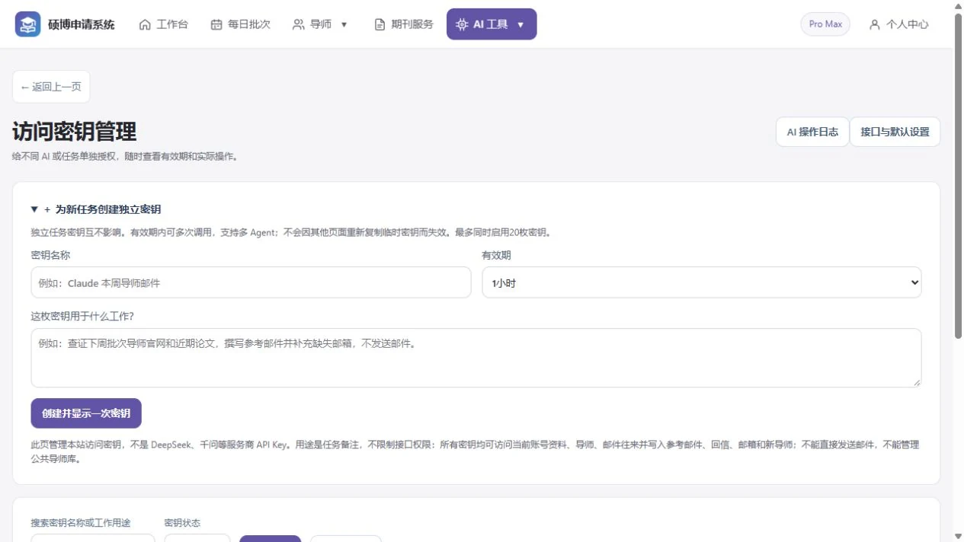Image resolution: width=964 pixels, height=542 pixels.
Task: Click the footnote starting 此页管理本站访问密钥
Action: (x=475, y=451)
